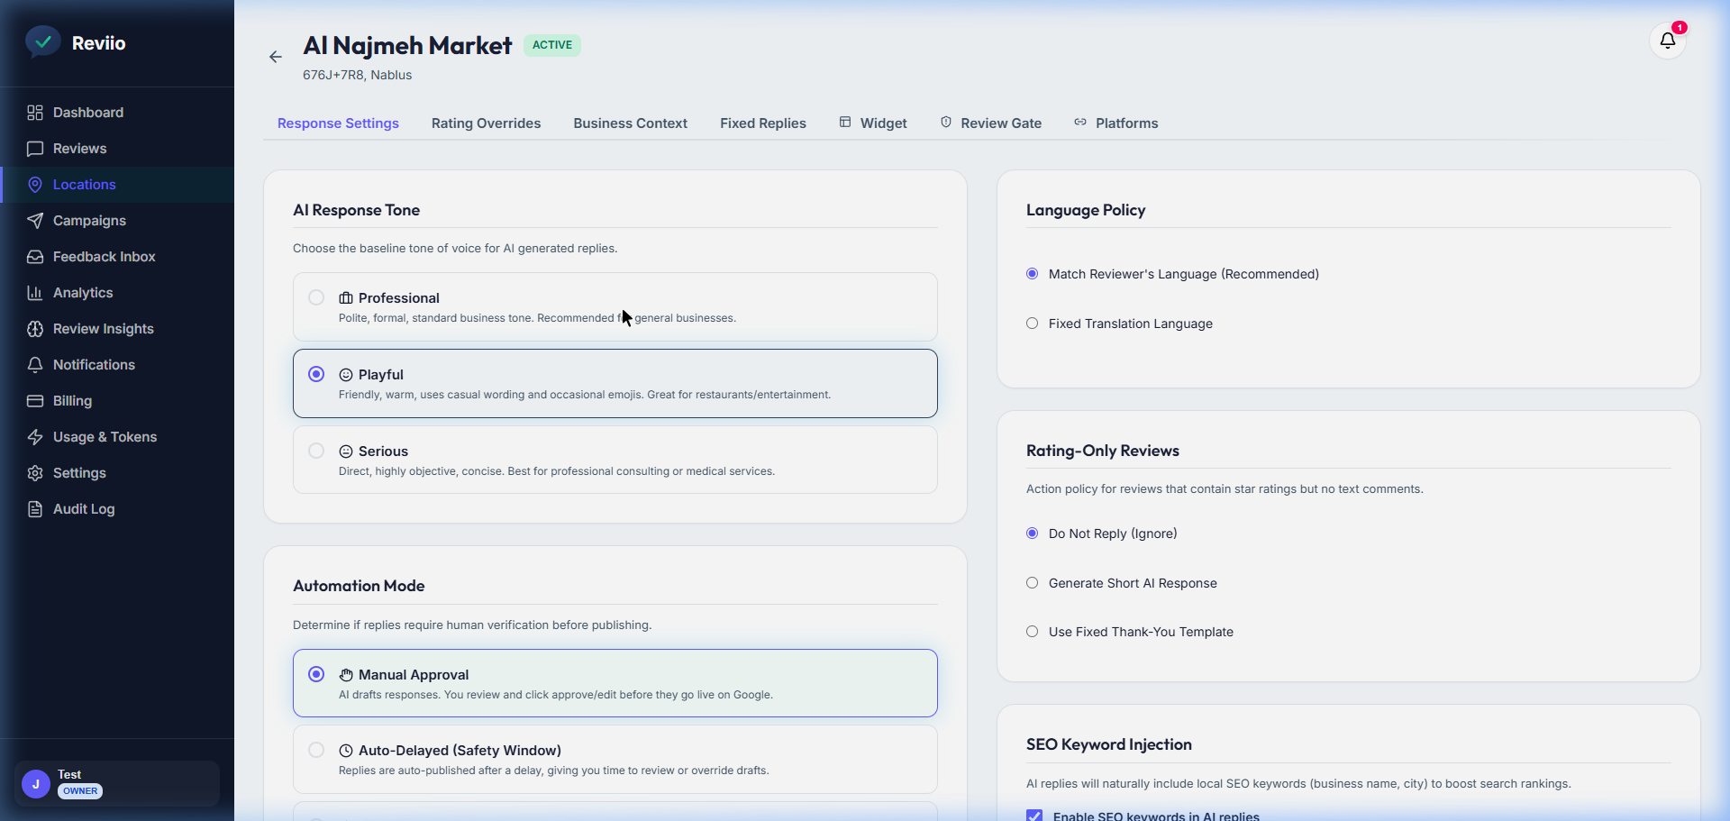
Task: Select Do Not Reply (Ignore) option
Action: pyautogui.click(x=1033, y=534)
